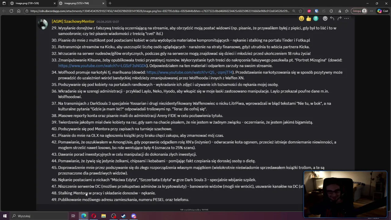Screen dimensions: 391x220
Task: Open the Copilot Czat button
Action: click(383, 11)
